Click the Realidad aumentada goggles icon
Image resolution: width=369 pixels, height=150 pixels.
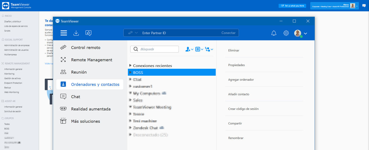coord(63,109)
